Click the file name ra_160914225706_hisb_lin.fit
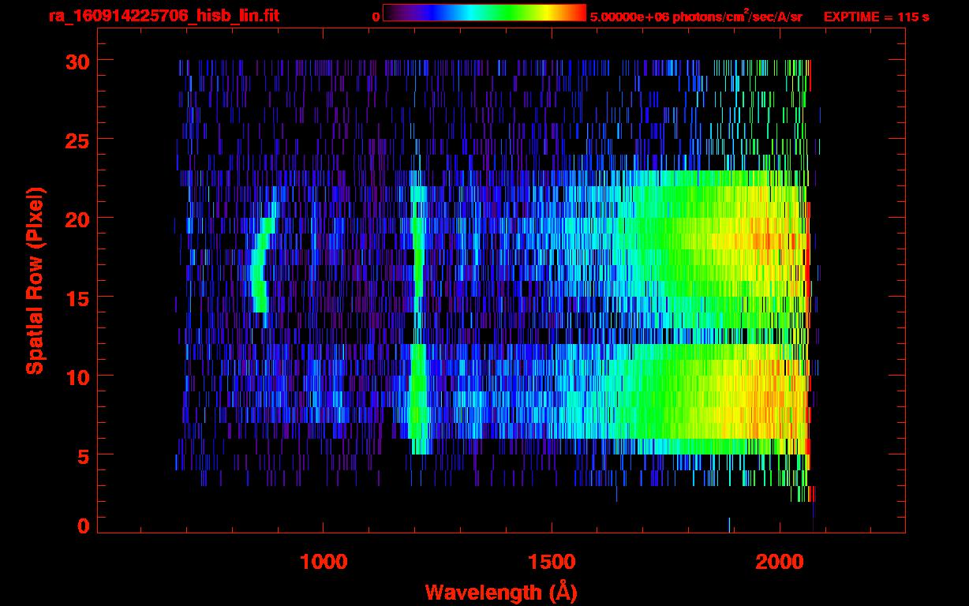969x606 pixels. 163,16
